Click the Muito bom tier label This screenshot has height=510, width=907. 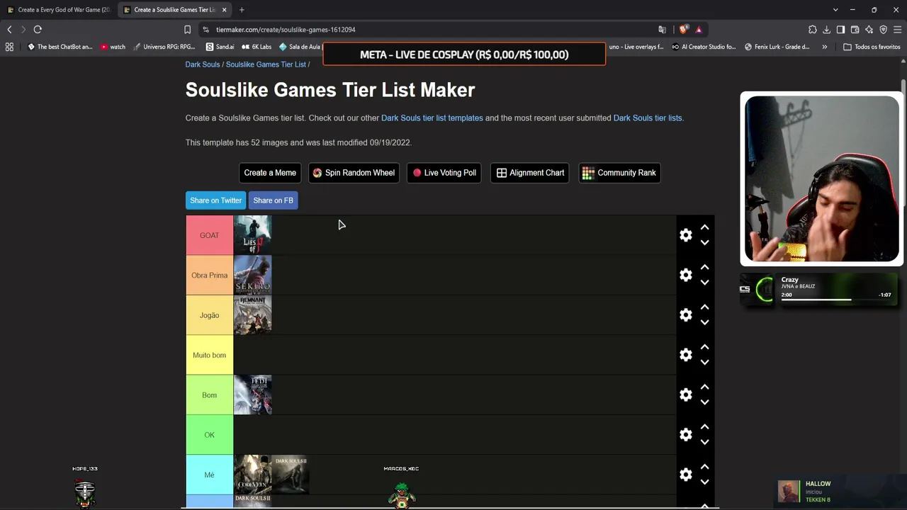point(209,355)
